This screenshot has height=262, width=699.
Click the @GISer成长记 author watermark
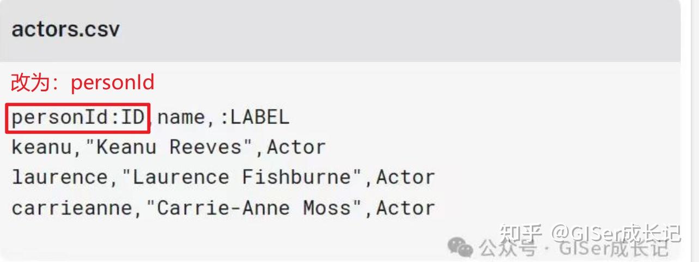[616, 233]
